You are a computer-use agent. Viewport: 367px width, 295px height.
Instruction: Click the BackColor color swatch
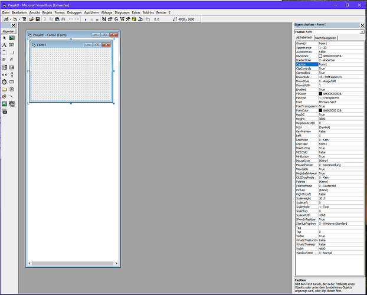pos(320,56)
